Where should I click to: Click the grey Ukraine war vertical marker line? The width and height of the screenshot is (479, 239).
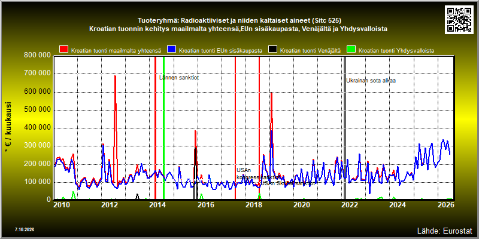345,128
